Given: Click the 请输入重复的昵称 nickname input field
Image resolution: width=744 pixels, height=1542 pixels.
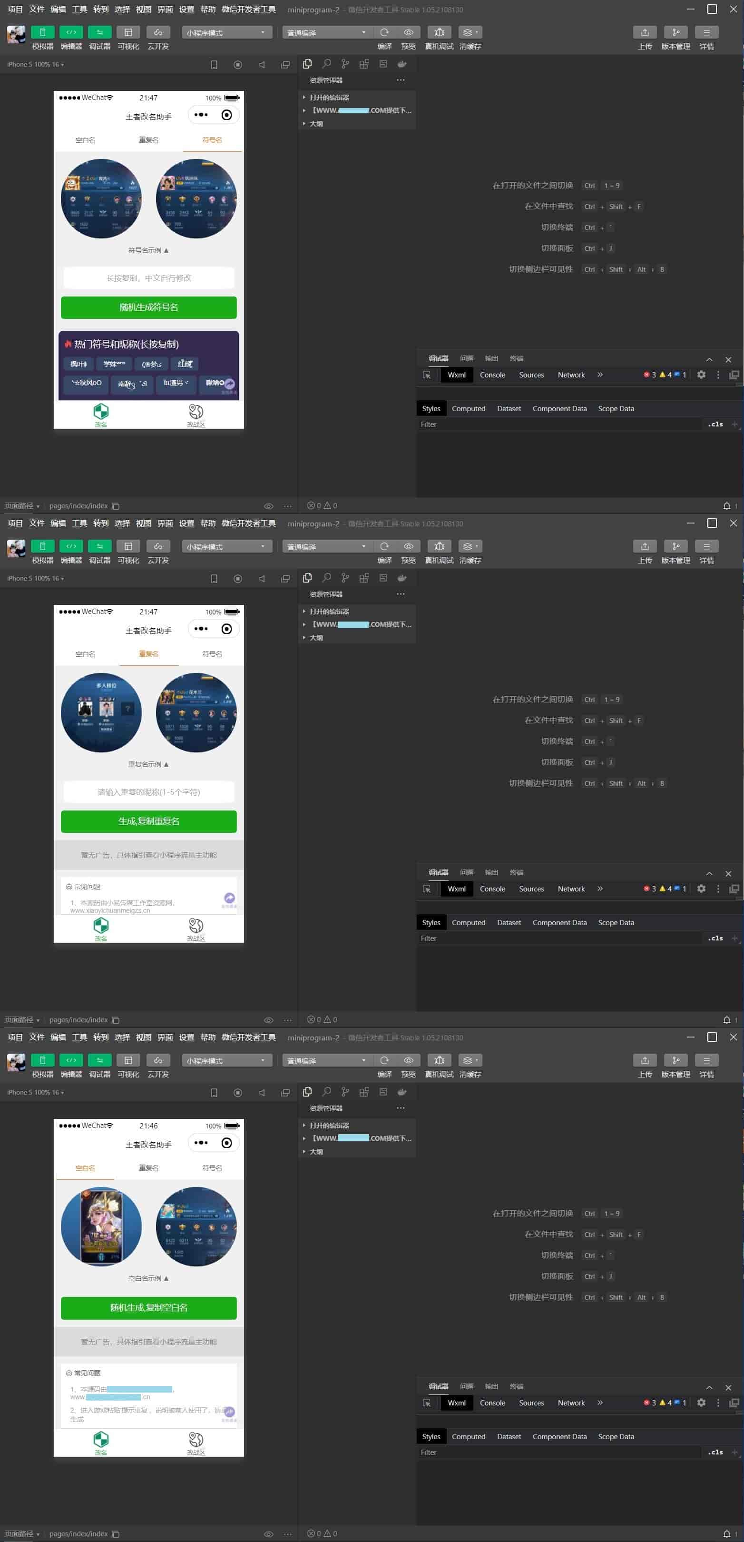Looking at the screenshot, I should [x=148, y=792].
